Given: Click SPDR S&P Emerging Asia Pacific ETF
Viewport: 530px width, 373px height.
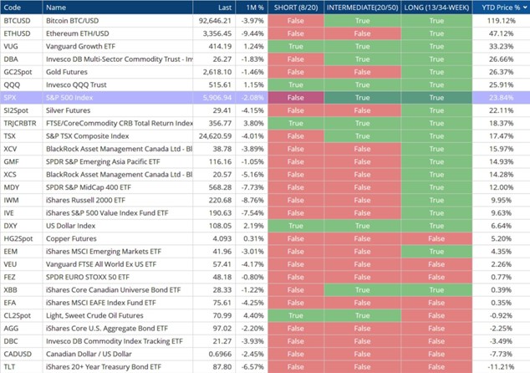Looking at the screenshot, I should click(x=118, y=162).
